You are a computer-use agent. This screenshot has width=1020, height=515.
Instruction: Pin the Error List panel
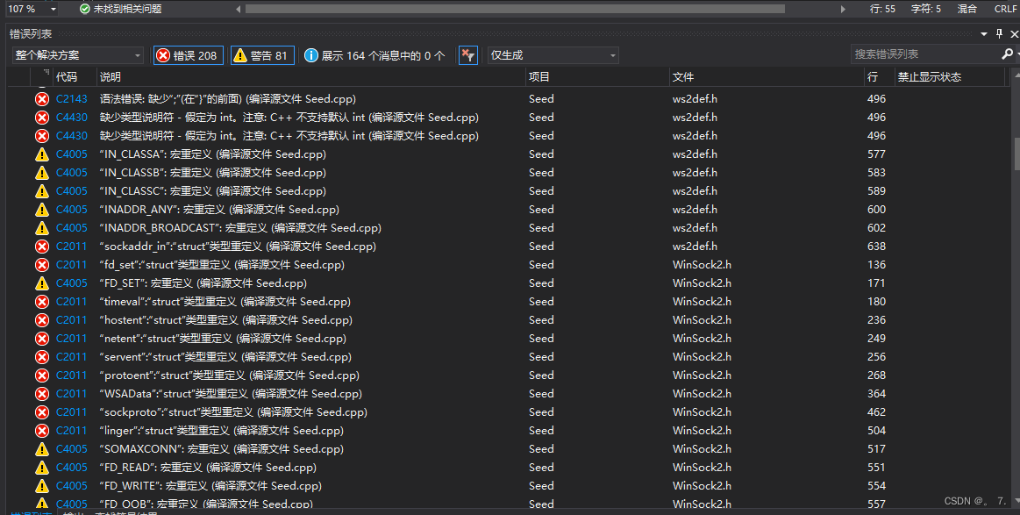[x=1001, y=34]
